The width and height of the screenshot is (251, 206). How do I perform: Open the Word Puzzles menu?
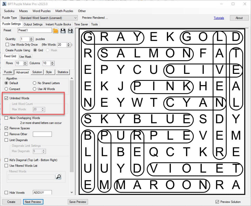pyautogui.click(x=41, y=11)
